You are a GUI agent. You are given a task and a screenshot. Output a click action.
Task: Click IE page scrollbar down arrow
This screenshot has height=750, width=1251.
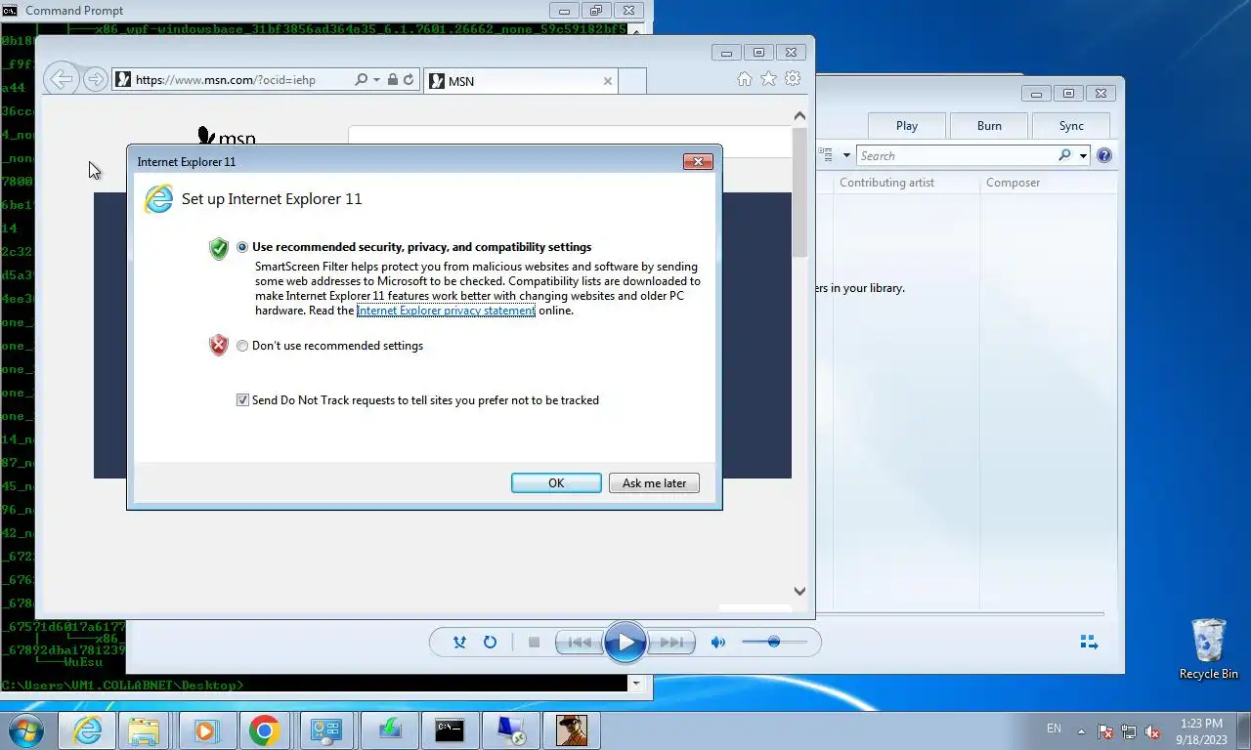799,591
